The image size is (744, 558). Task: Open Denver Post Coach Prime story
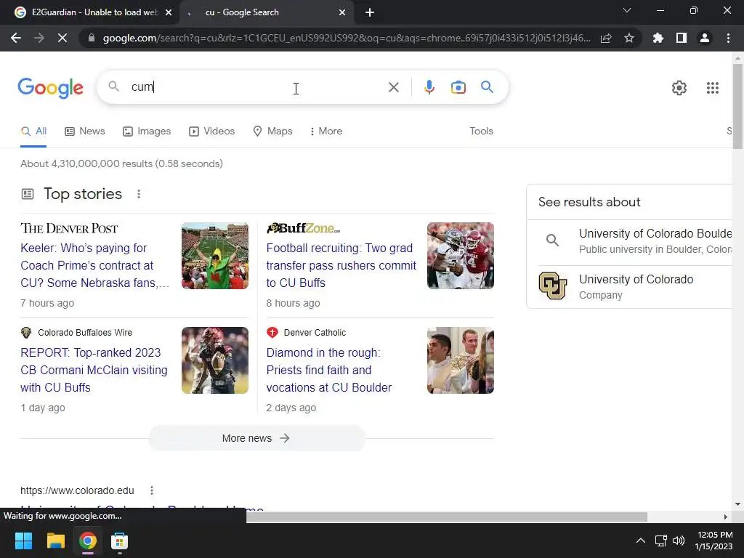point(95,265)
